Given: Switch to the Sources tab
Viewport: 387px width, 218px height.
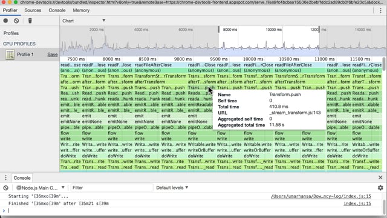Looking at the screenshot, I should click(x=33, y=10).
